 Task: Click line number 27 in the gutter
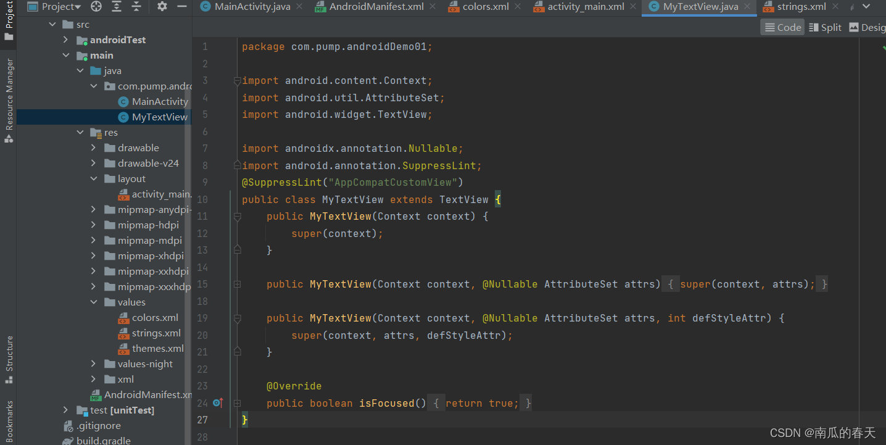[203, 420]
